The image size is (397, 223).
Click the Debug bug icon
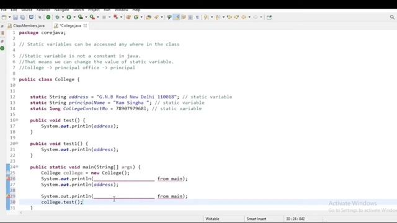58,17
